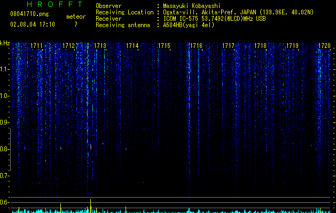Screen dimensions: 336x213
Task: Click the red meteor echo spot
Action: [x=91, y=147]
